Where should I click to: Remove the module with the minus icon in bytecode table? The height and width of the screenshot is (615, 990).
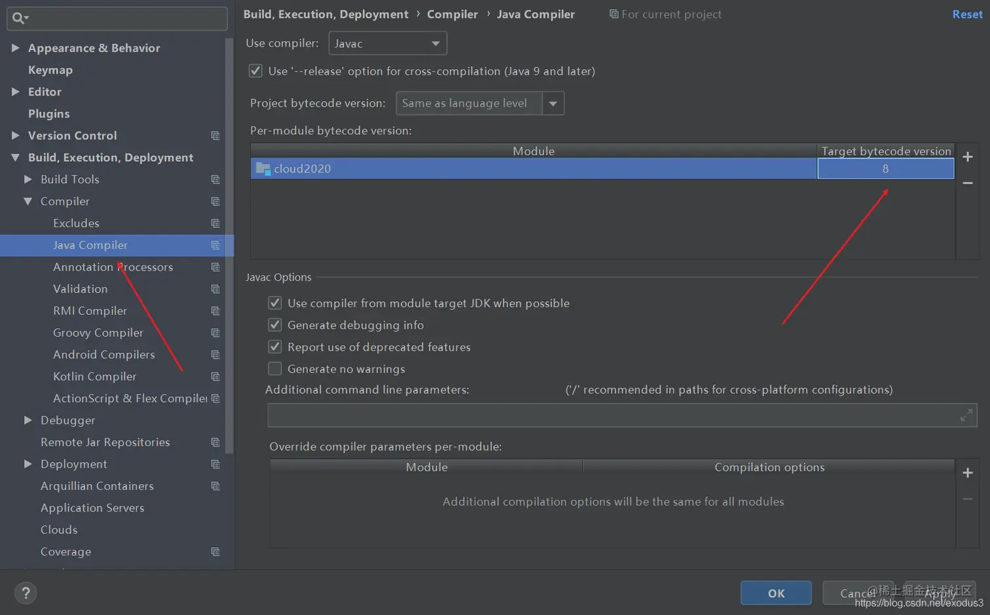point(968,183)
